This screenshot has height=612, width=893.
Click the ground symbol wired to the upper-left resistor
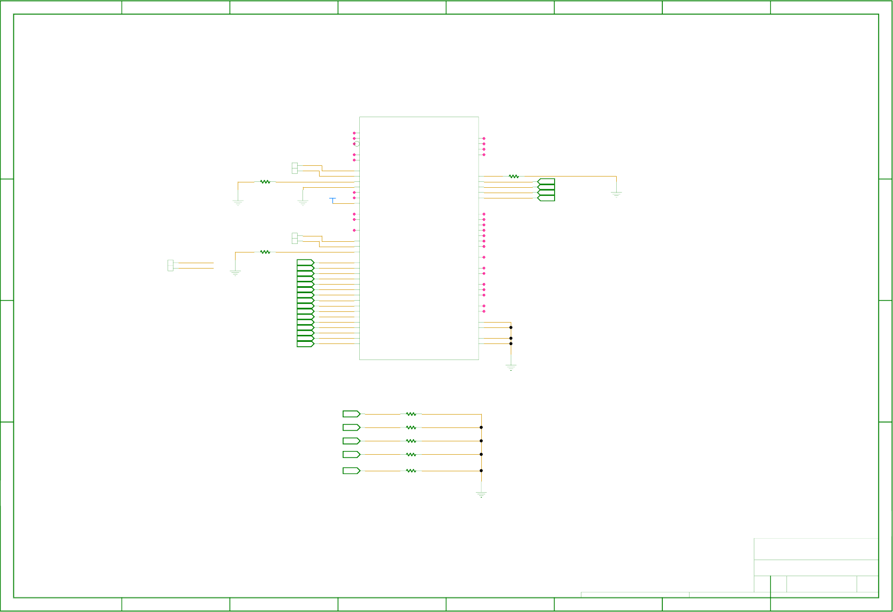[x=238, y=203]
